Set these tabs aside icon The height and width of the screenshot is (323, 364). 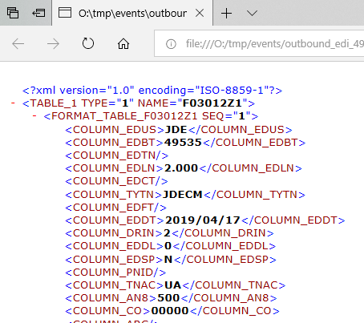[x=38, y=13]
